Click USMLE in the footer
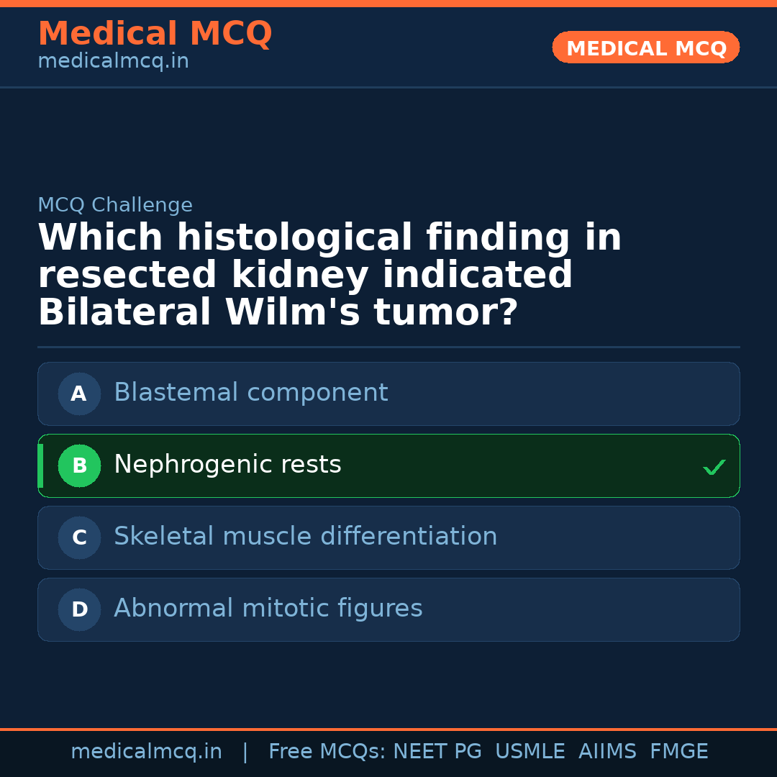 (x=530, y=752)
